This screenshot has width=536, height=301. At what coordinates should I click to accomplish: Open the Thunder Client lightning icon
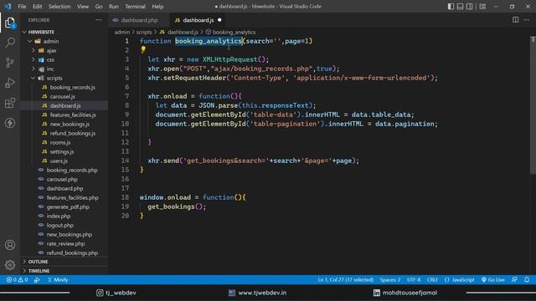tap(10, 123)
